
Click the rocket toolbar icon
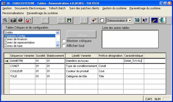click(x=154, y=20)
